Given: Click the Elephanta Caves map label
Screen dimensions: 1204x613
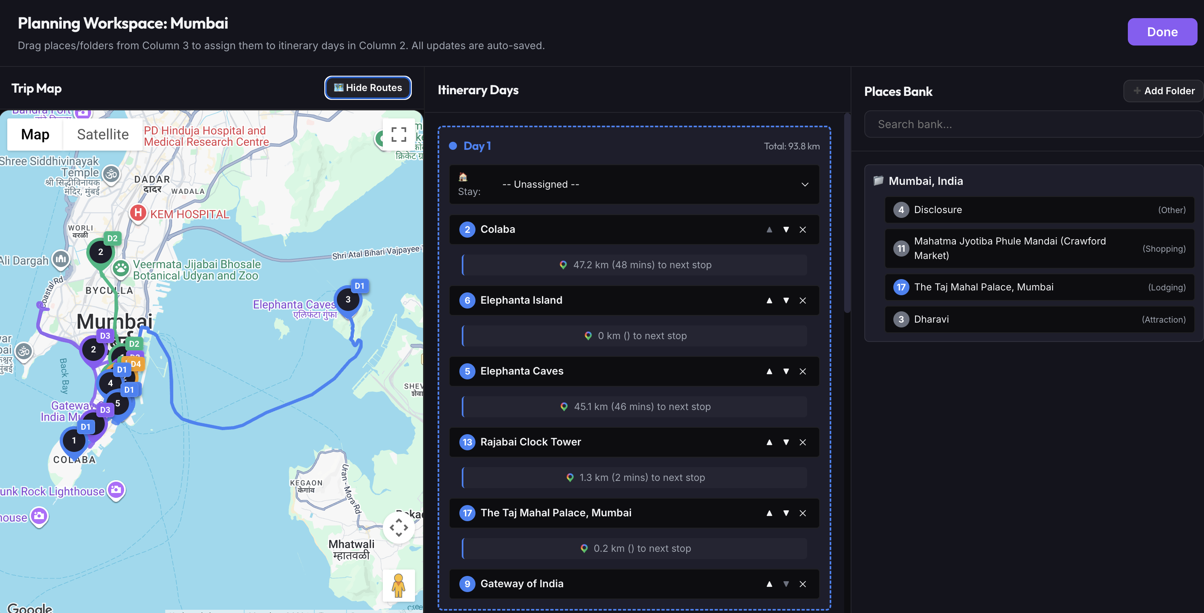Looking at the screenshot, I should click(x=294, y=309).
